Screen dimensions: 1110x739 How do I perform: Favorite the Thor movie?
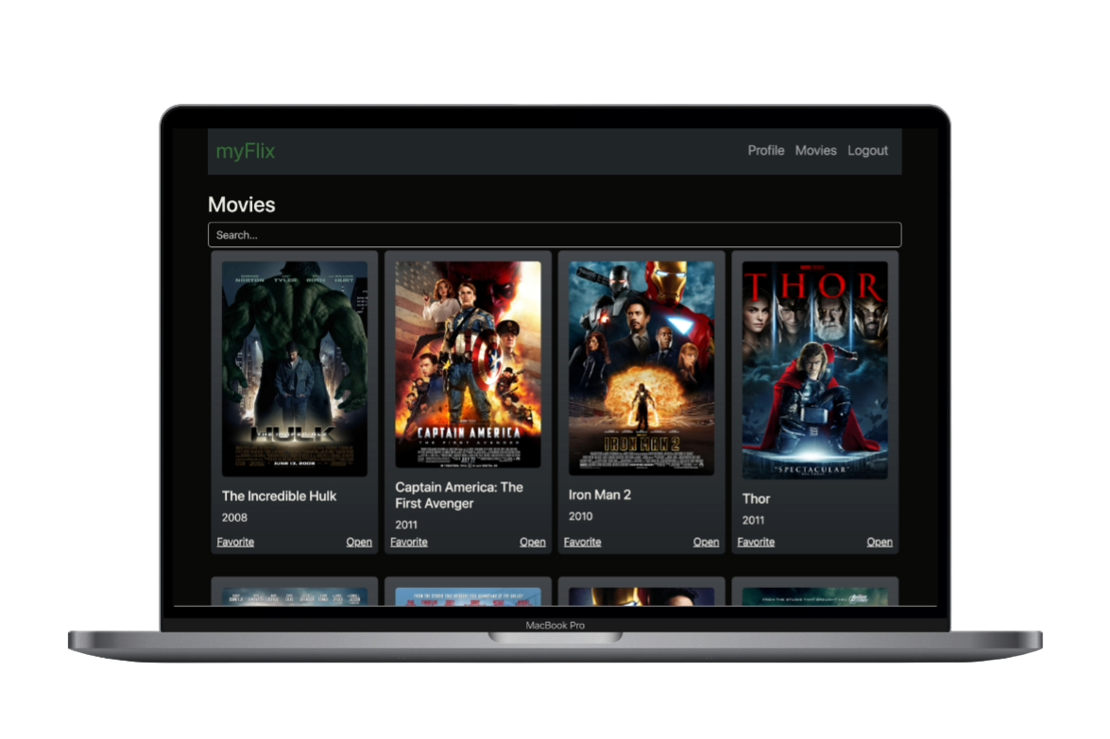pos(756,542)
